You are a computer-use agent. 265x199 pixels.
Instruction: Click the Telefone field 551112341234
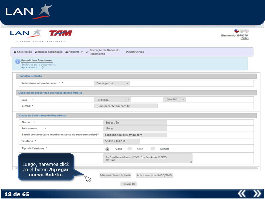coord(121,141)
